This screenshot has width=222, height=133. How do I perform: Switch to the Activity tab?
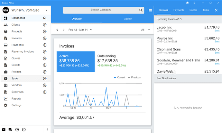pyautogui.click(x=128, y=19)
